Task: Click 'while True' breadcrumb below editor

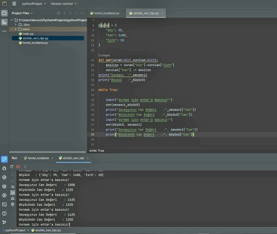Action: 97,151
